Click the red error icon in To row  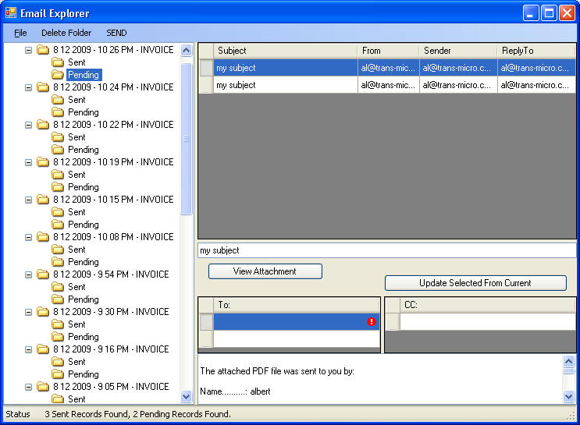pos(372,321)
